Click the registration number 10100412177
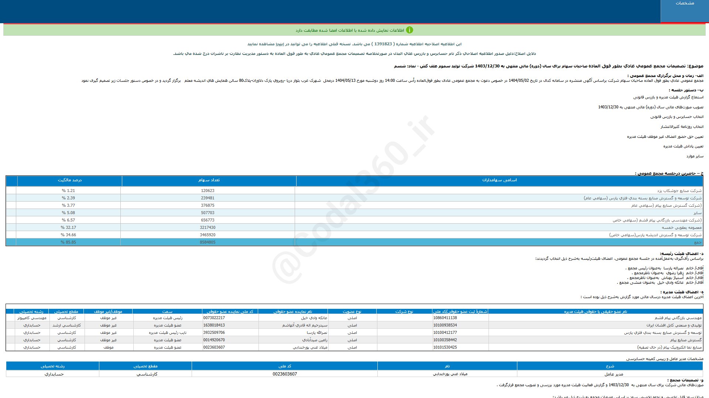This screenshot has height=398, width=709. [x=445, y=333]
